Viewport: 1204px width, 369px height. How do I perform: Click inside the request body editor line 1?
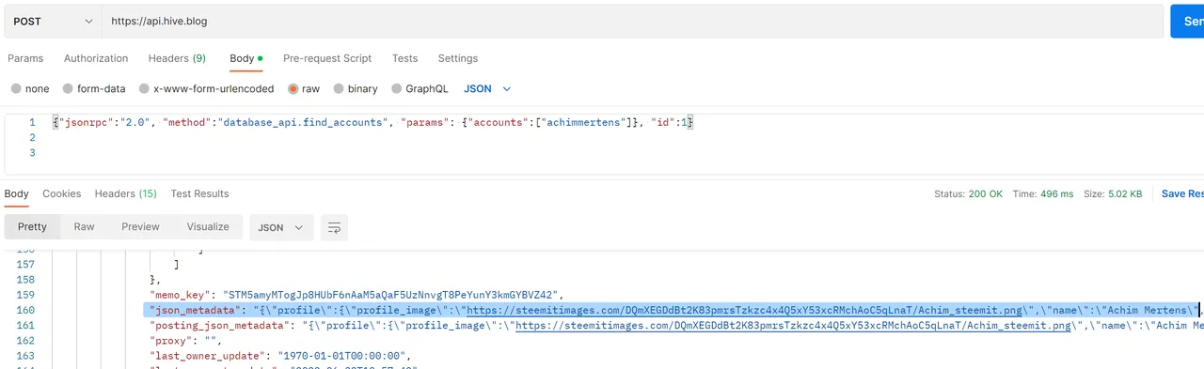(x=373, y=122)
